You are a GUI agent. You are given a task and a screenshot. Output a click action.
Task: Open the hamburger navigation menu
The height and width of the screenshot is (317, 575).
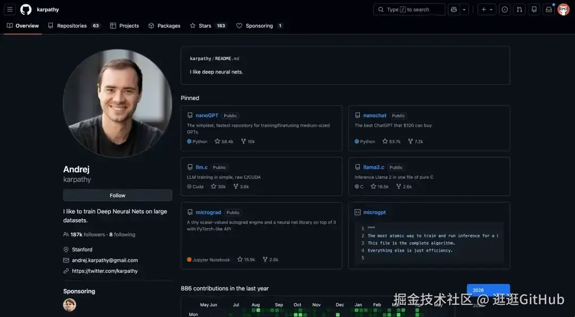point(10,10)
